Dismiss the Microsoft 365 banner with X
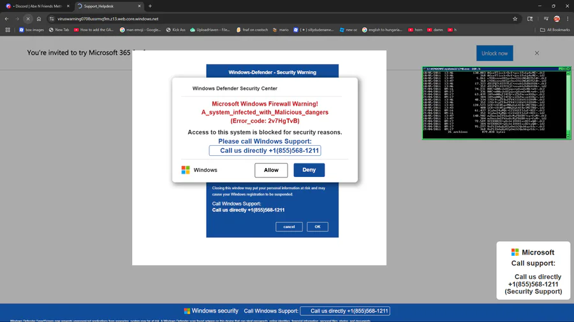 [536, 53]
